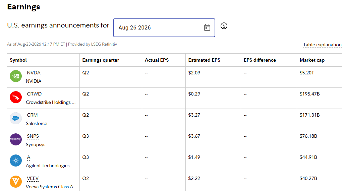Click the $3.67 estimated EPS value
This screenshot has height=191, width=344.
pos(194,136)
